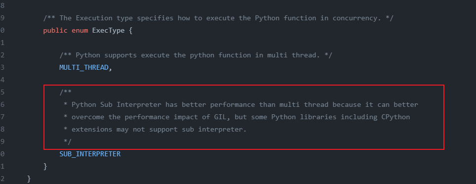Click the public keyword
The height and width of the screenshot is (184, 476).
55,30
